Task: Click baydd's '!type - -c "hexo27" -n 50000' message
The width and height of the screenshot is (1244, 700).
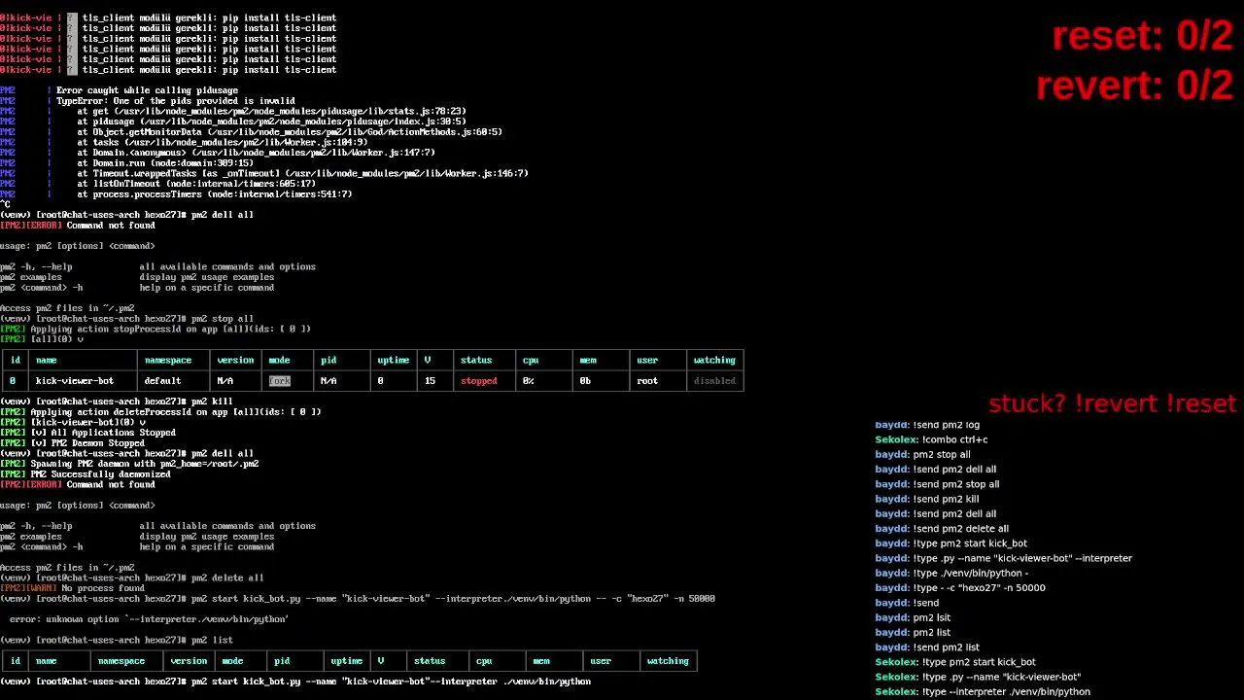Action: pos(960,588)
